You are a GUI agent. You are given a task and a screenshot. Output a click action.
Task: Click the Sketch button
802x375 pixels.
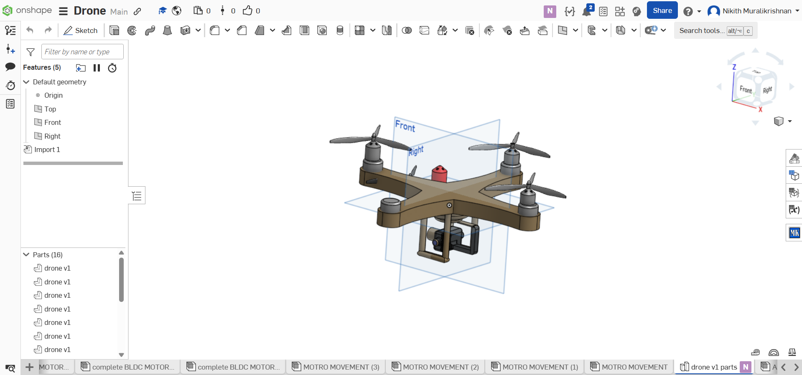click(x=81, y=30)
